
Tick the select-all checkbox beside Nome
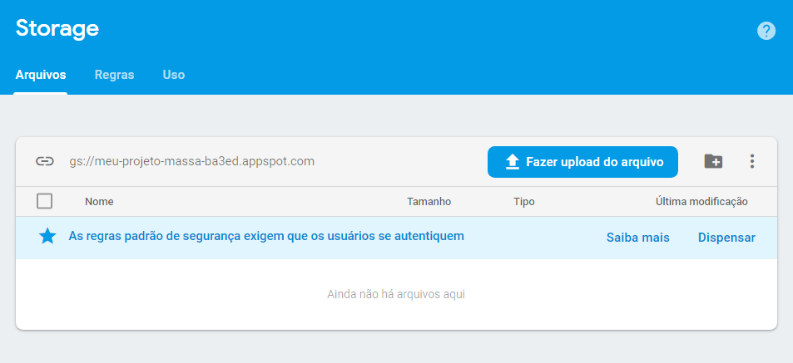44,201
